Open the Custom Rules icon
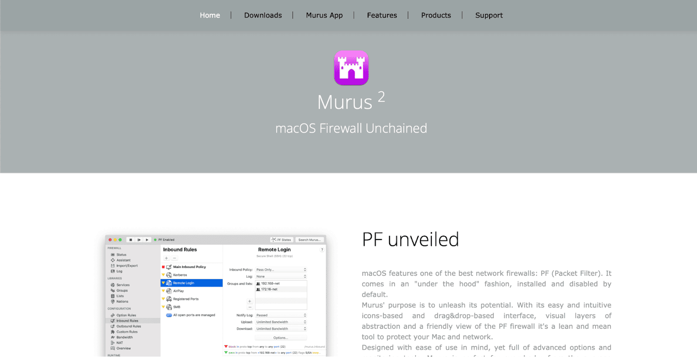The image size is (697, 357). (x=113, y=332)
